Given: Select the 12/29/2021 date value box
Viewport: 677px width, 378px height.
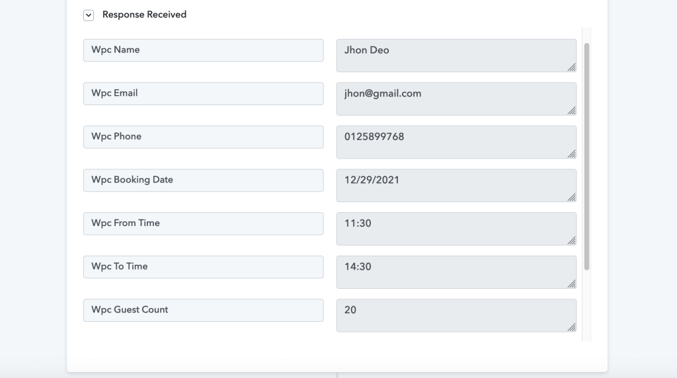Looking at the screenshot, I should pos(456,186).
